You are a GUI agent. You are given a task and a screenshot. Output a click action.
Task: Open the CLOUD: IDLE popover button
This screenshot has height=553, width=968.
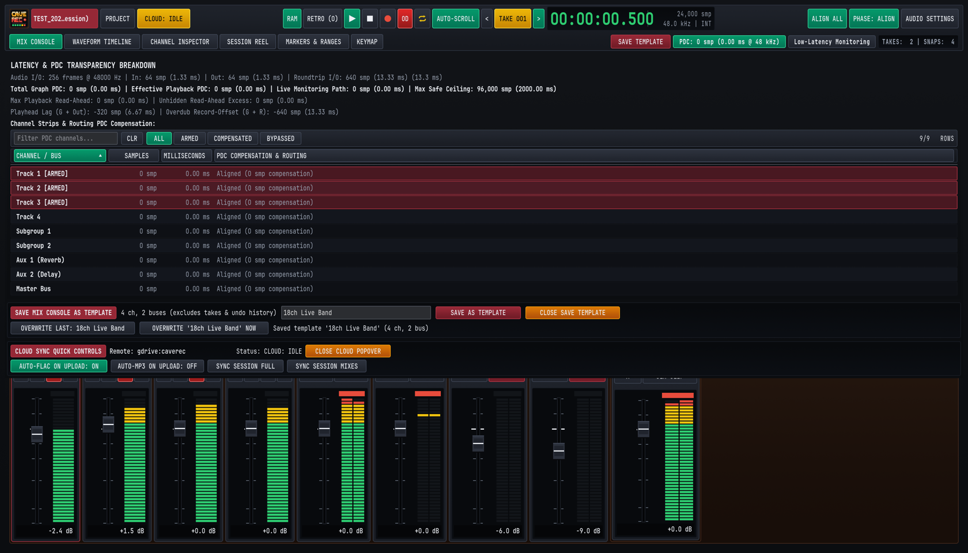[x=164, y=18]
